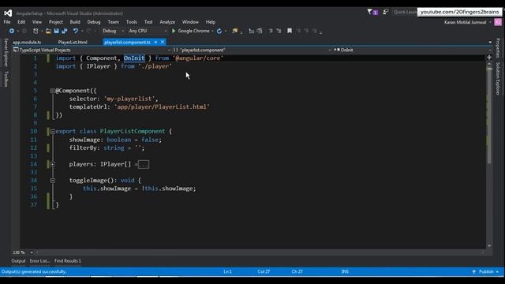The height and width of the screenshot is (284, 505).
Task: Open the Output panel tab
Action: (x=18, y=261)
